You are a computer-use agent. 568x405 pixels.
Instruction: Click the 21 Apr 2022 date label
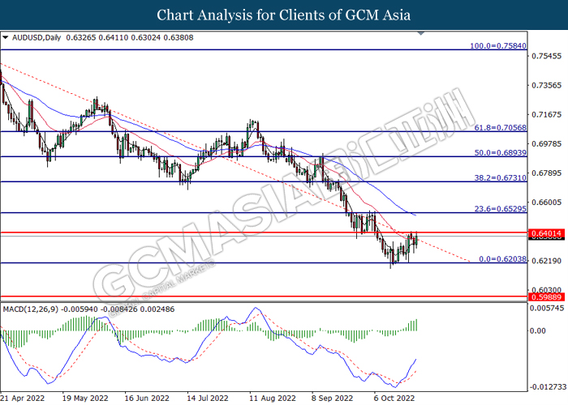[23, 399]
